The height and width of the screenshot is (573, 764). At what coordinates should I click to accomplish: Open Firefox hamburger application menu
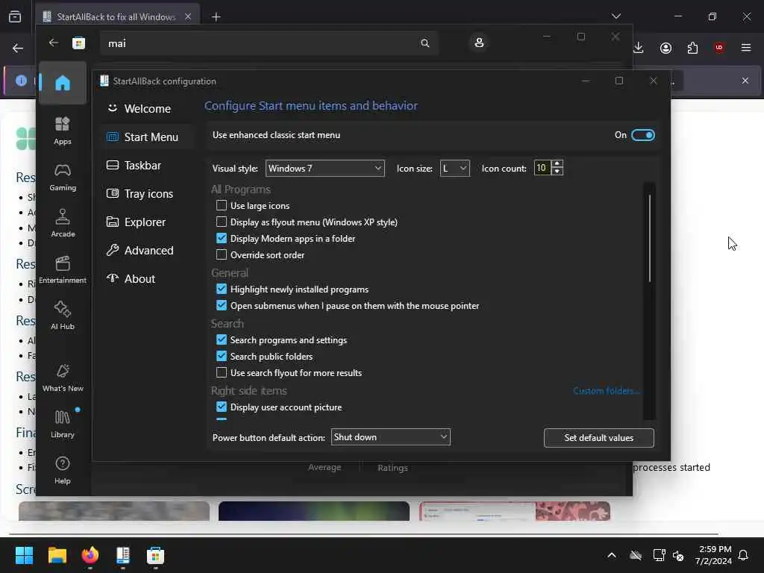pos(746,48)
